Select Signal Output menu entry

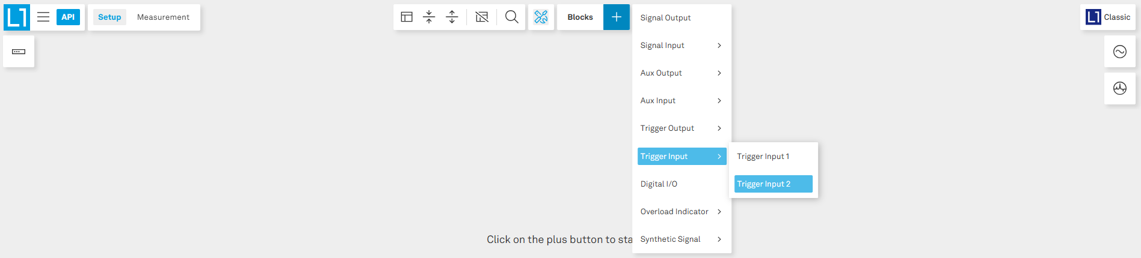[666, 18]
